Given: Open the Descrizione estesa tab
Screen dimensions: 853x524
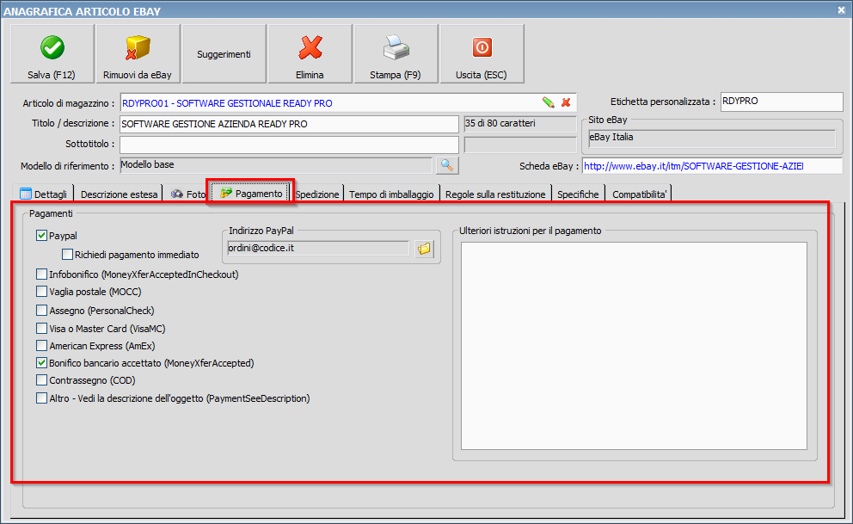Looking at the screenshot, I should point(119,194).
